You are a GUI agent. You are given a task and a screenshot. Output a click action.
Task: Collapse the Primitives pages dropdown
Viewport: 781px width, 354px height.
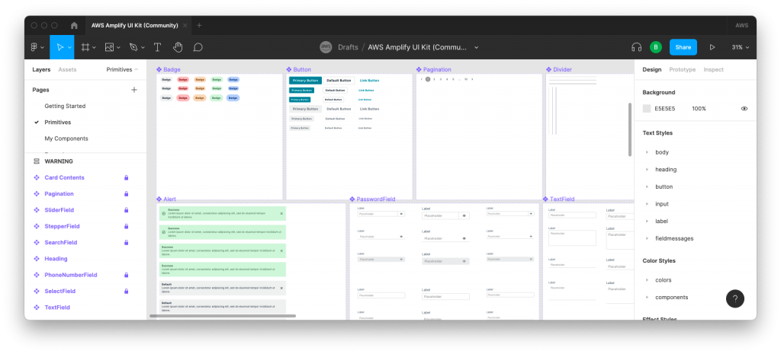click(x=123, y=69)
